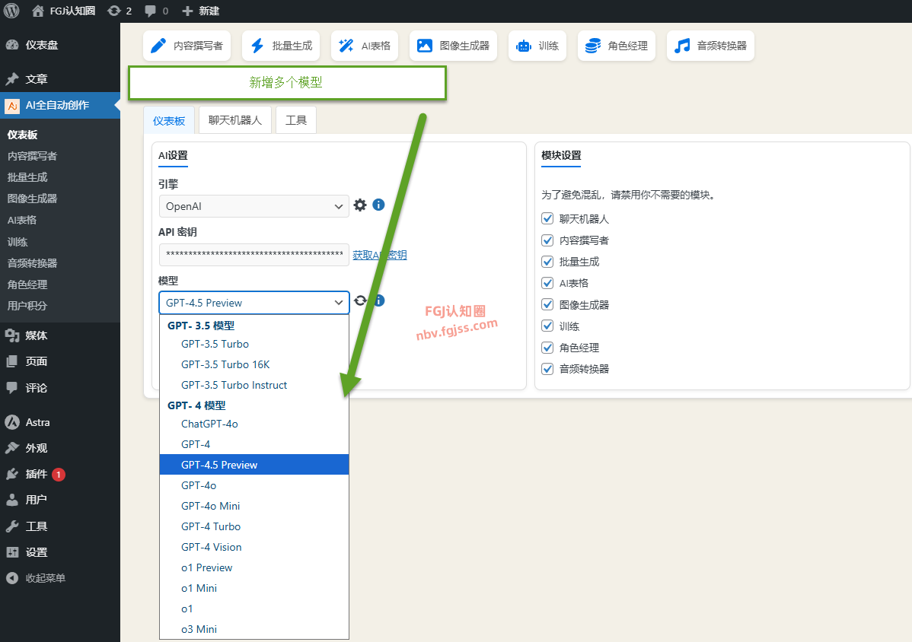Click the info icon beside engine dropdown
Viewport: 912px width, 642px height.
[x=378, y=205]
